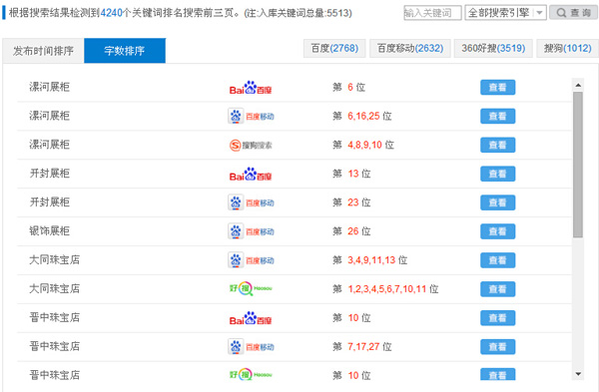Click the scrollbar down arrow
Image resolution: width=599 pixels, height=392 pixels.
(x=578, y=374)
